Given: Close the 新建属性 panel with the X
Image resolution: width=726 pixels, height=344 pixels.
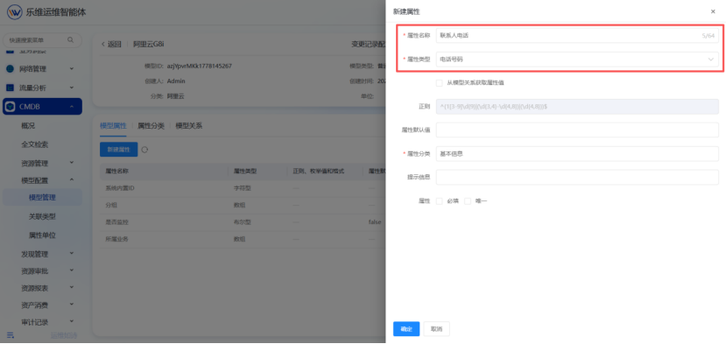Looking at the screenshot, I should click(713, 11).
